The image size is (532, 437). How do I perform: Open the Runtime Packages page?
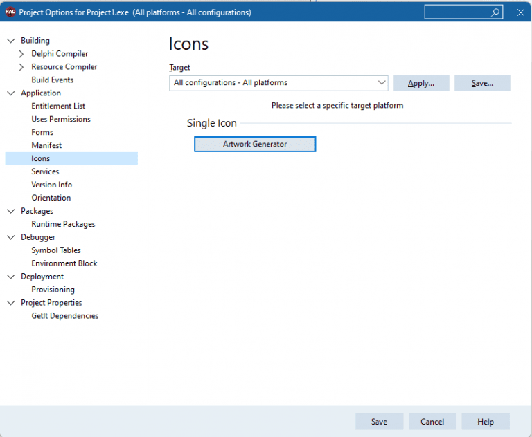click(x=63, y=224)
